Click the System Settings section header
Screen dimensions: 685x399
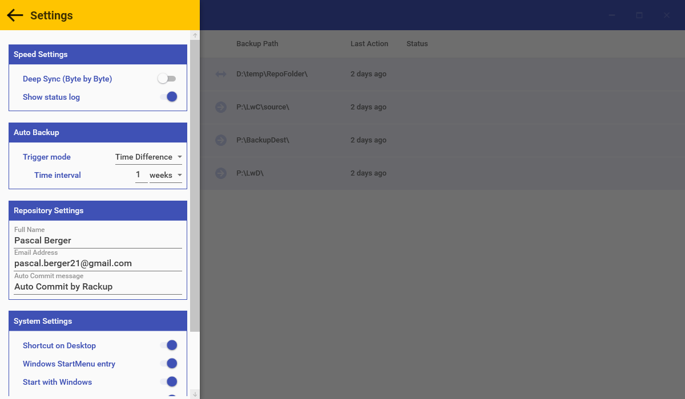(98, 321)
